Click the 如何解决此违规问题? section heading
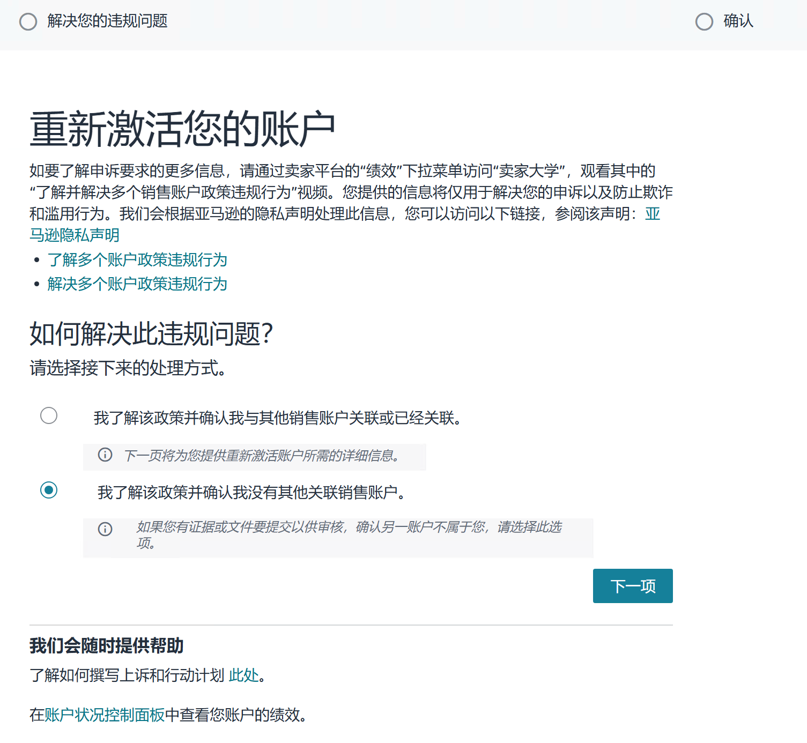Screen dimensions: 807x743 pos(151,334)
